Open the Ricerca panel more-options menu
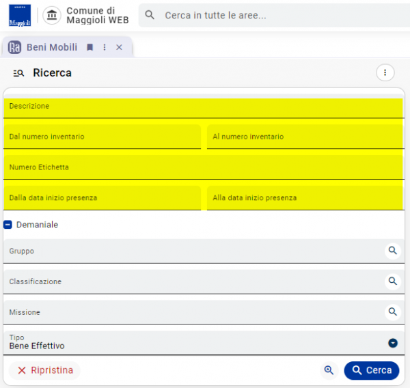This screenshot has height=388, width=410. tap(385, 72)
